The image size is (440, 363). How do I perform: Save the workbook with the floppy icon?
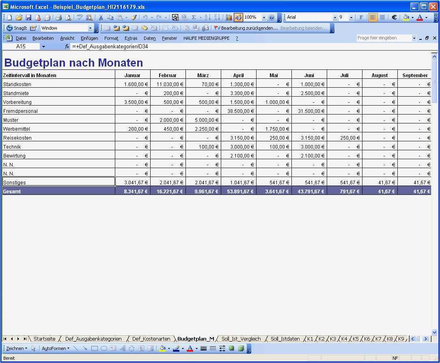coord(28,17)
